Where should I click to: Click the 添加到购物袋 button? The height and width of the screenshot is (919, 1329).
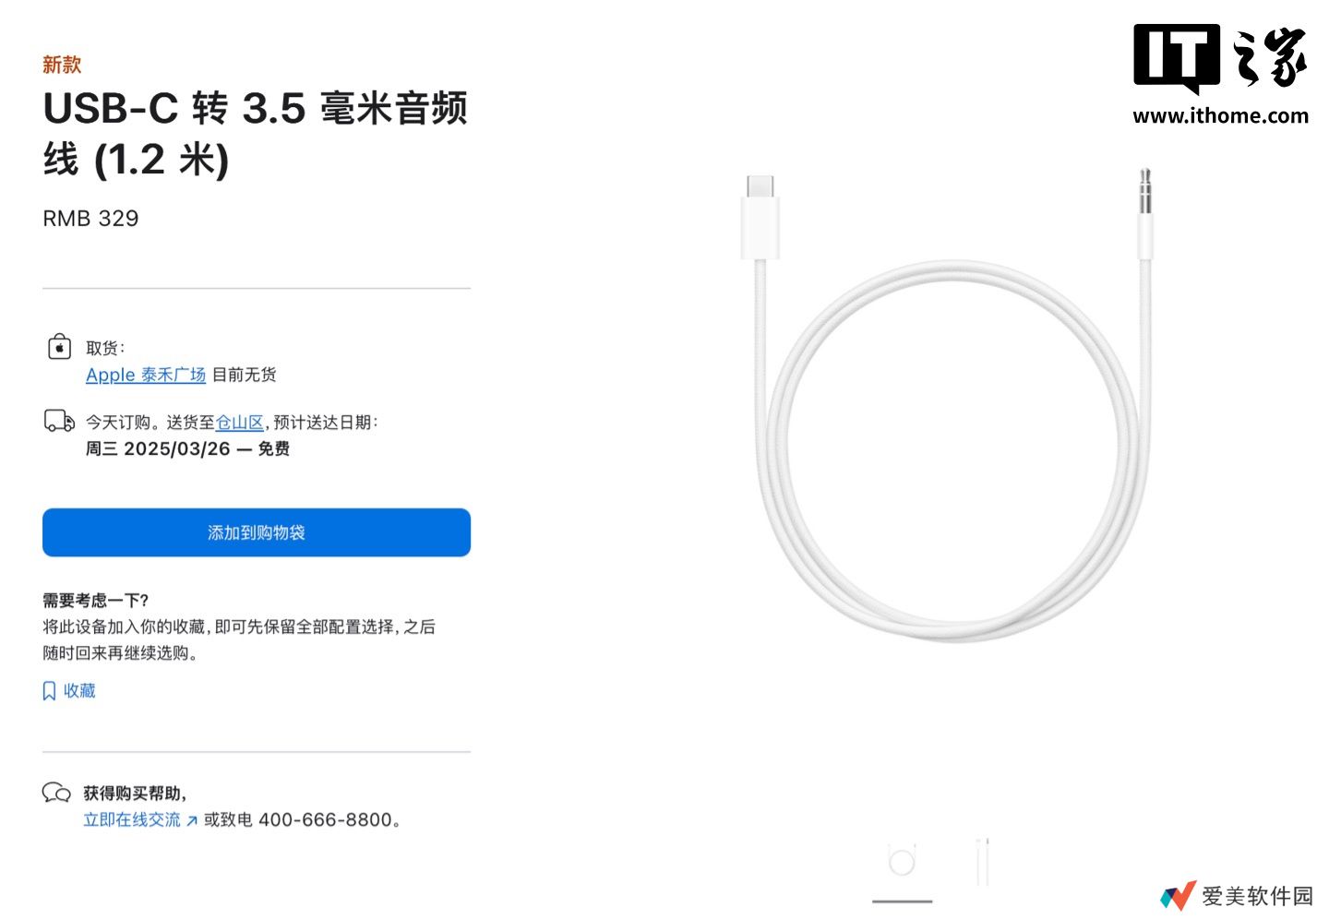click(x=256, y=532)
